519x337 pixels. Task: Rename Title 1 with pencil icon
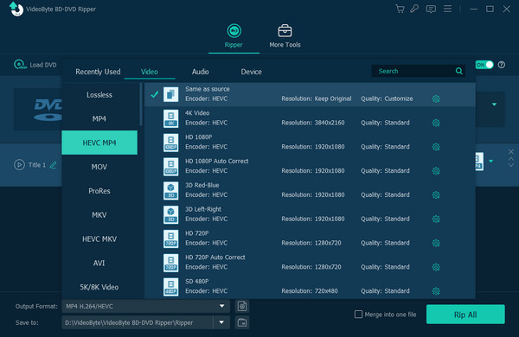pos(53,165)
